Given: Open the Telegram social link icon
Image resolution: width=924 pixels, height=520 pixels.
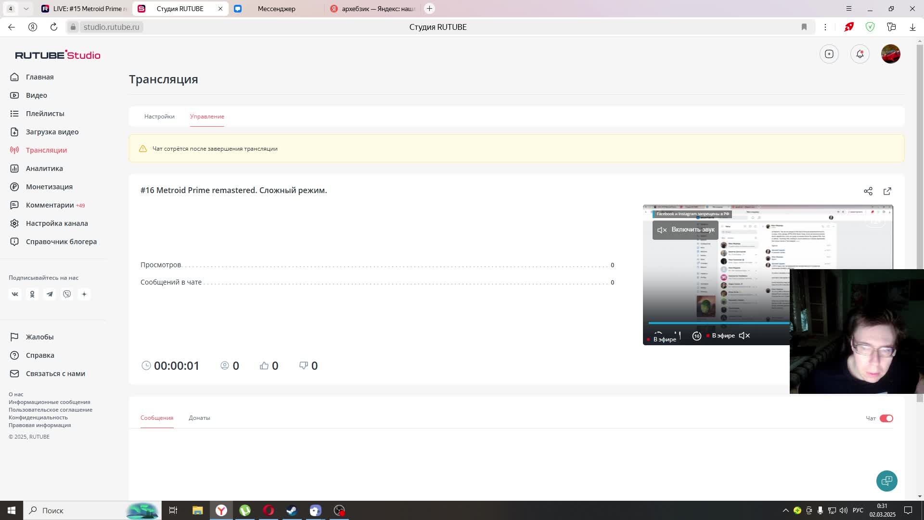Looking at the screenshot, I should [x=50, y=294].
